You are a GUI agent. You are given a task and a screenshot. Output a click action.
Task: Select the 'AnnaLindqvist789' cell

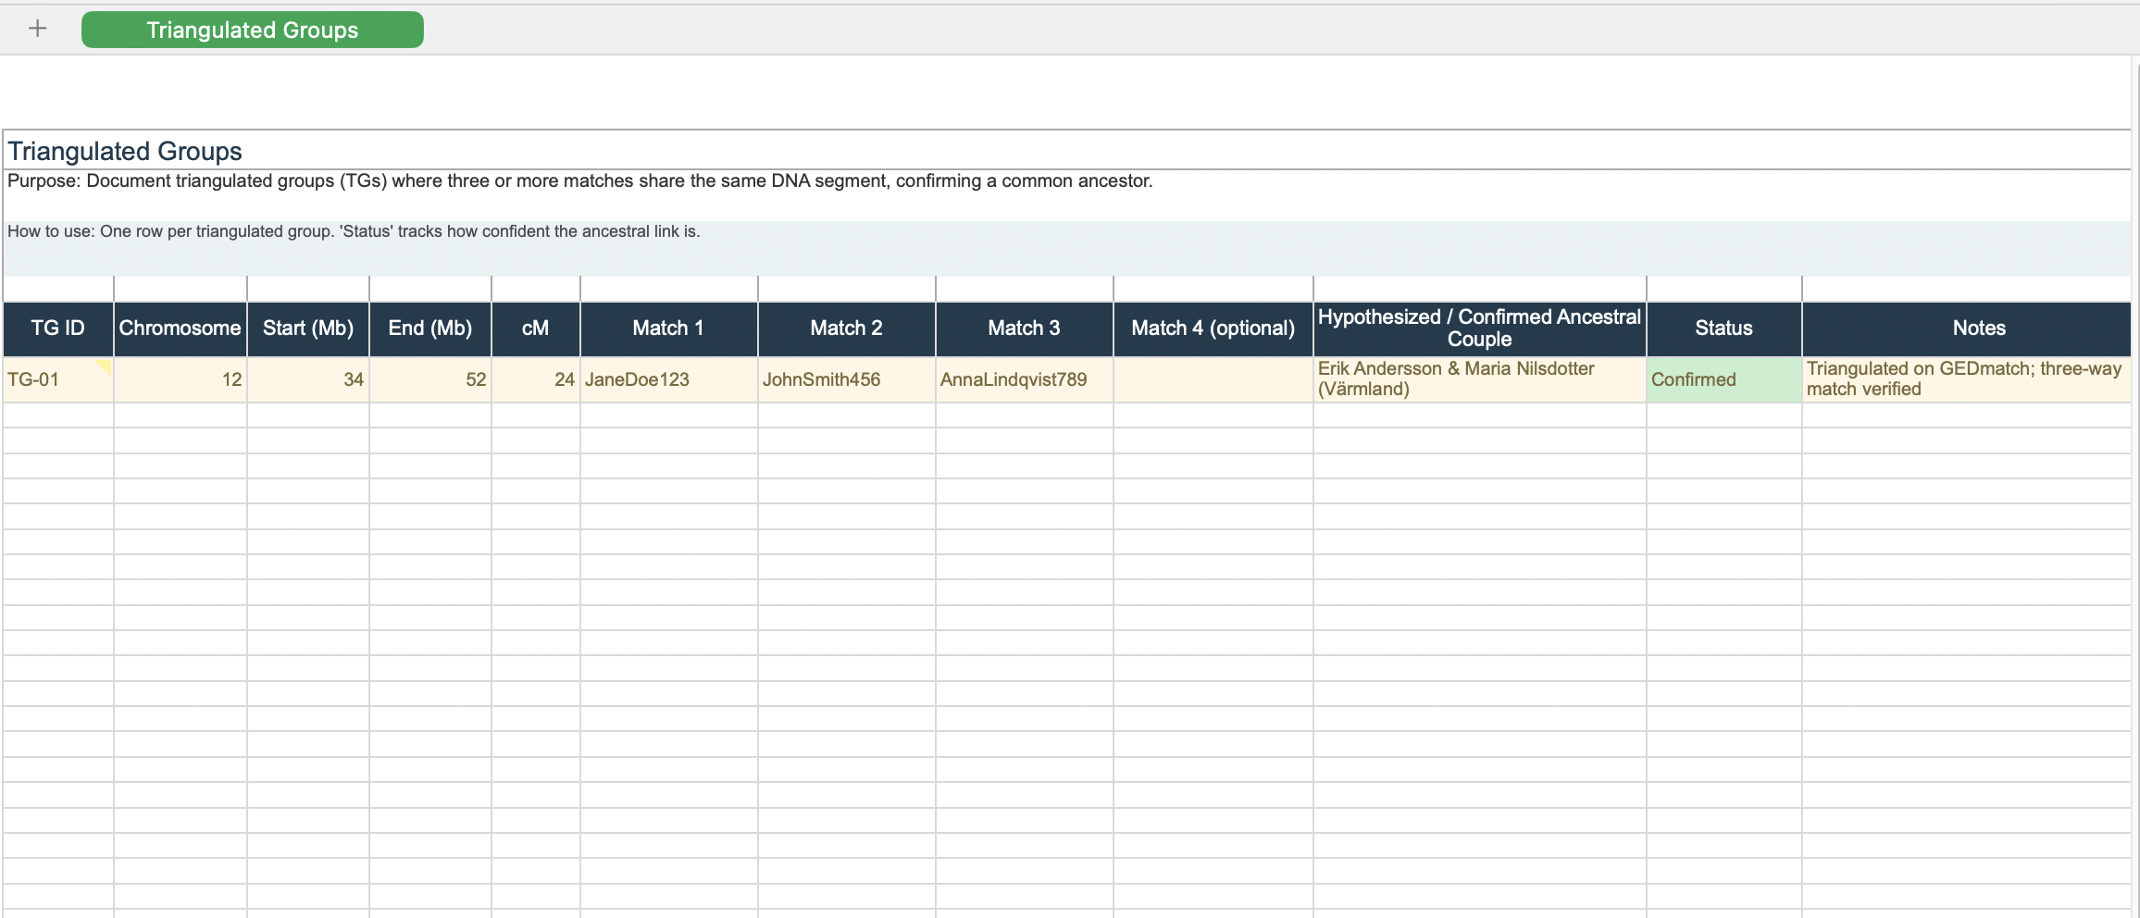pos(1025,379)
